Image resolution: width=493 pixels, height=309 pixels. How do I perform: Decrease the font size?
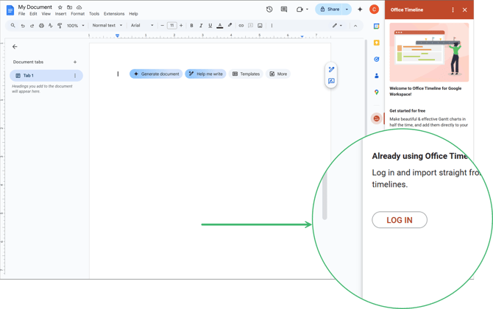(162, 26)
